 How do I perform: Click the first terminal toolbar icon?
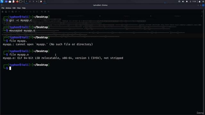coord(3,12)
